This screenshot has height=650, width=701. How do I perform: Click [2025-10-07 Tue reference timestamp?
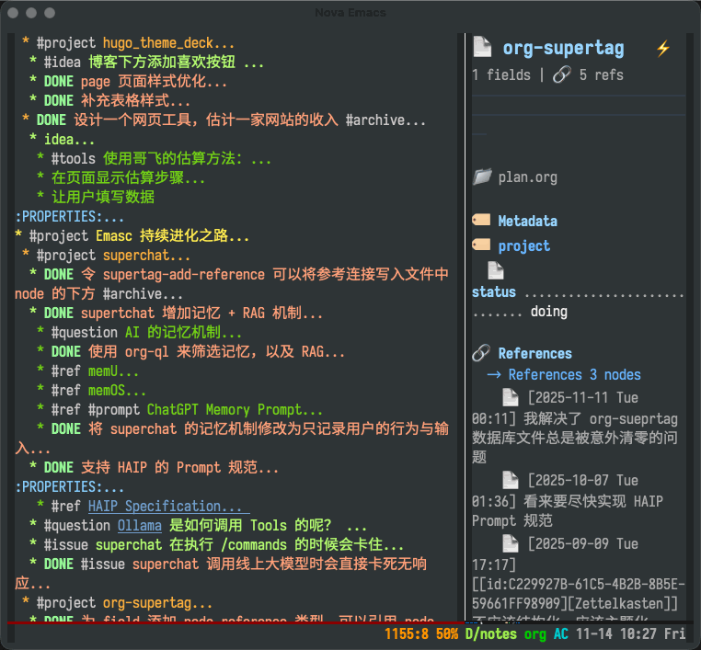pos(583,480)
